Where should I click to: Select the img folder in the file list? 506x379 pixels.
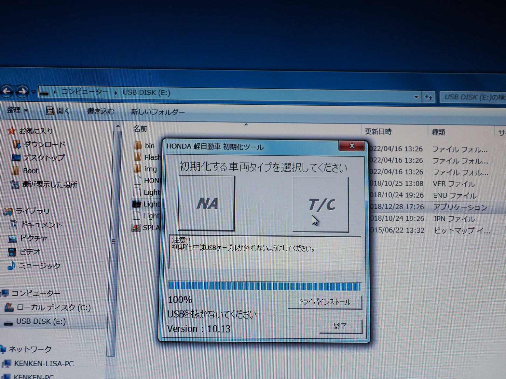point(150,169)
